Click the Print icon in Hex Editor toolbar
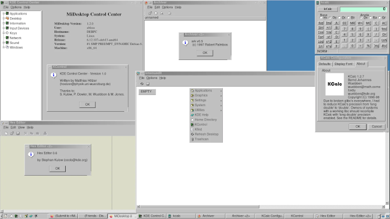 [x=45, y=133]
